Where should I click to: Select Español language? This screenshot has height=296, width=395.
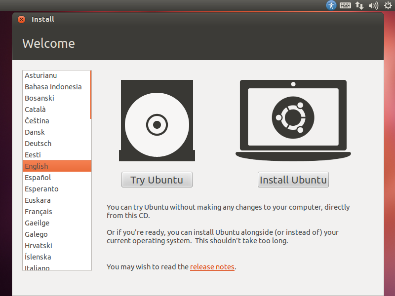(x=57, y=178)
